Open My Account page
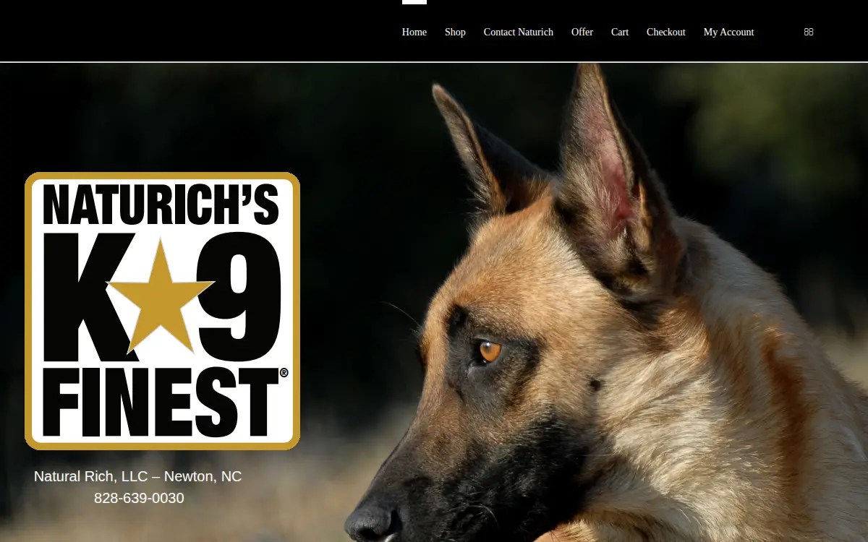Image resolution: width=868 pixels, height=542 pixels. click(729, 32)
